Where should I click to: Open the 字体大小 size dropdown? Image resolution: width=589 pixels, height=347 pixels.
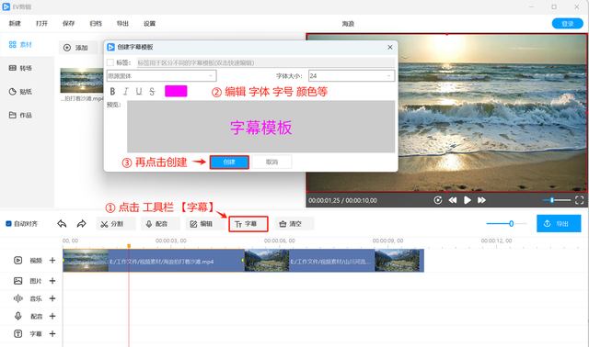(x=352, y=75)
